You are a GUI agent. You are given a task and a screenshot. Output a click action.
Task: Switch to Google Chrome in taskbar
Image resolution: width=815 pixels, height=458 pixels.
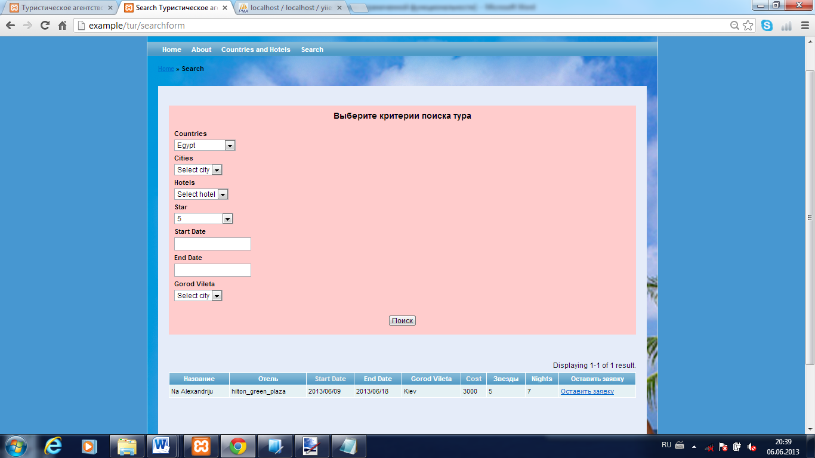pyautogui.click(x=238, y=446)
